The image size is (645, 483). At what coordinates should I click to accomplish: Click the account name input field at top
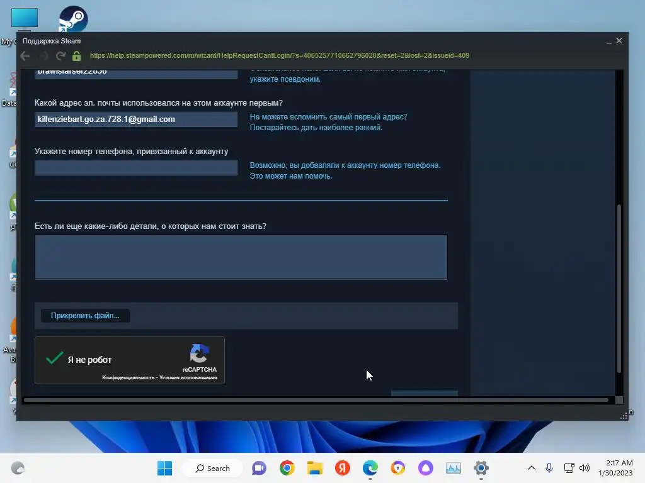[136, 73]
